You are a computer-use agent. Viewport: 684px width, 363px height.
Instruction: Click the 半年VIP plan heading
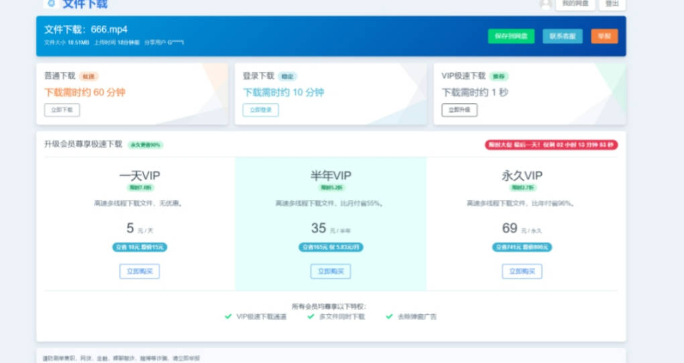pyautogui.click(x=331, y=175)
